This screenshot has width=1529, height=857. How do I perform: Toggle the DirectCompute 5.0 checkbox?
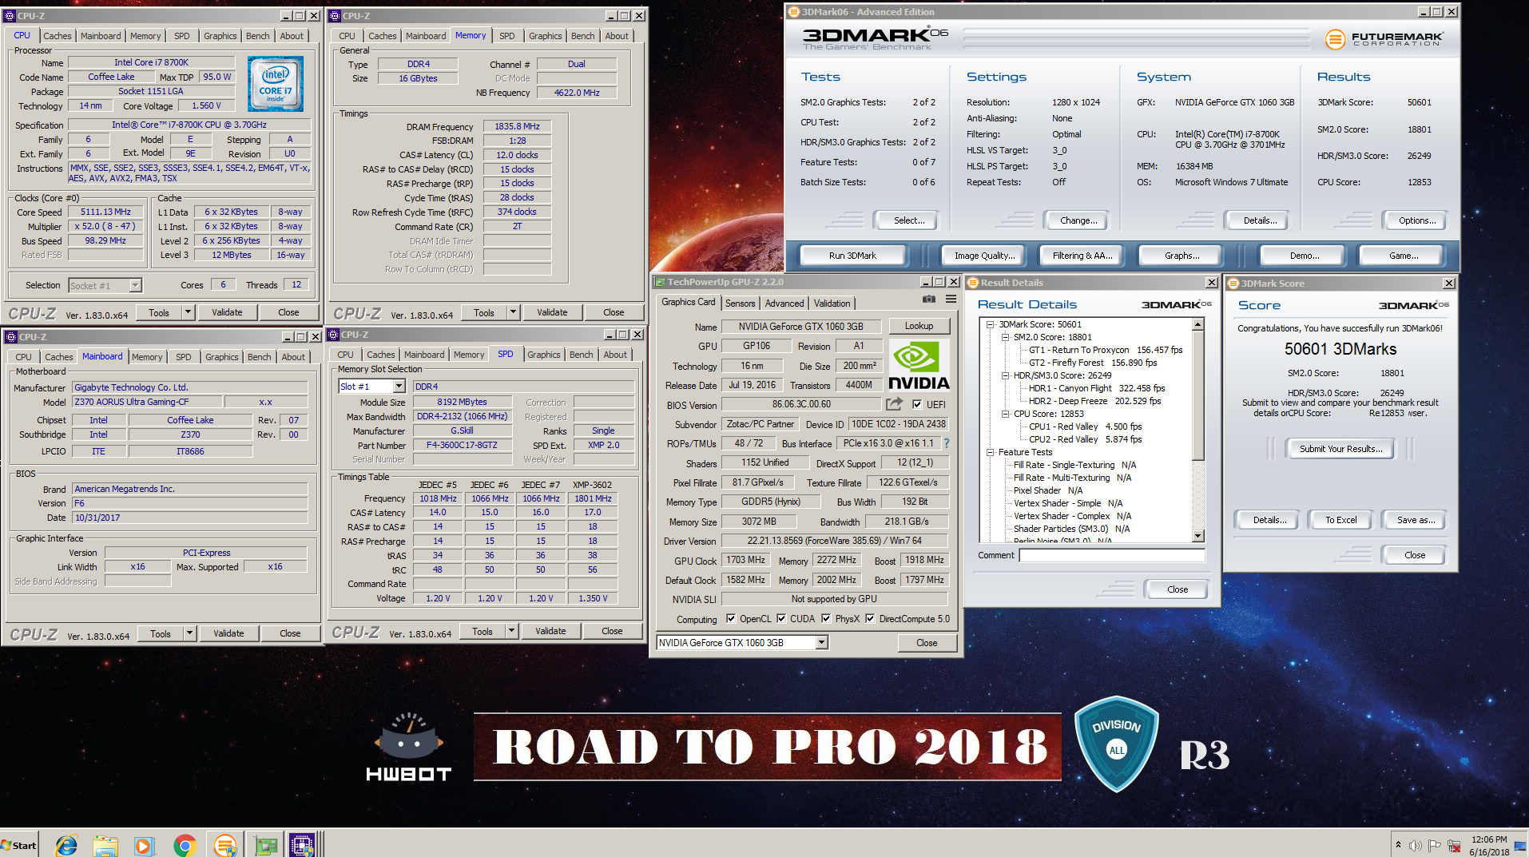(870, 618)
